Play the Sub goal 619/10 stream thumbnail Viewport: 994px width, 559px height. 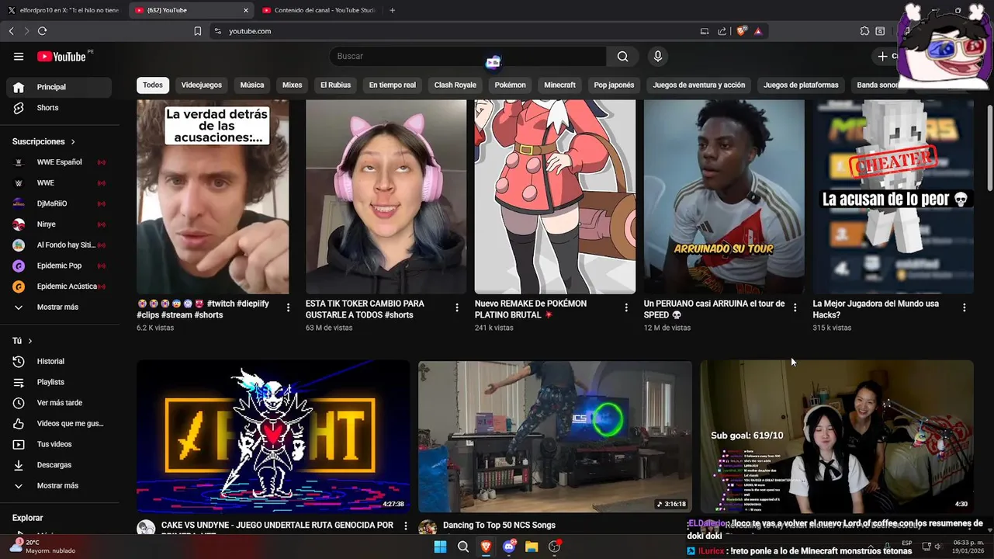coord(836,436)
